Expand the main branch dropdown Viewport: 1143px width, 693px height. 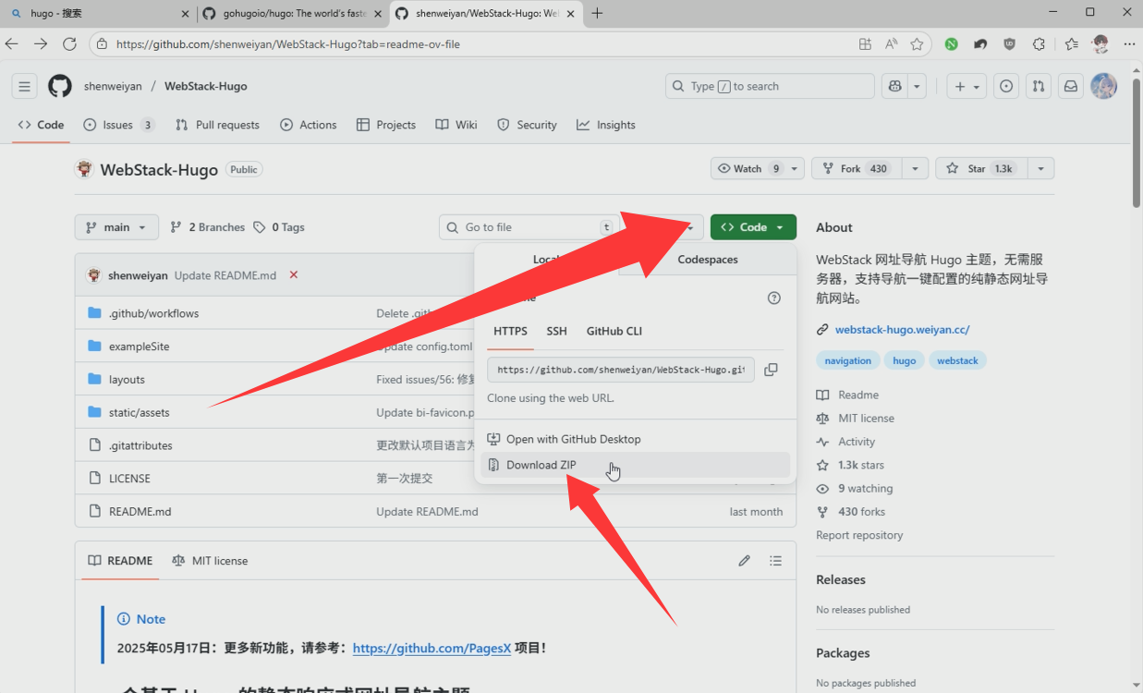coord(116,227)
